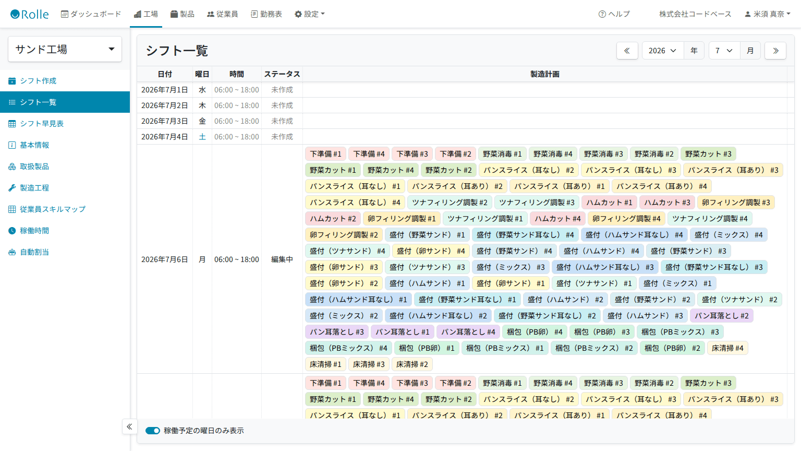Screen dimensions: 801x451
Task: Click the 製造工程 wrench icon
Action: click(x=12, y=188)
